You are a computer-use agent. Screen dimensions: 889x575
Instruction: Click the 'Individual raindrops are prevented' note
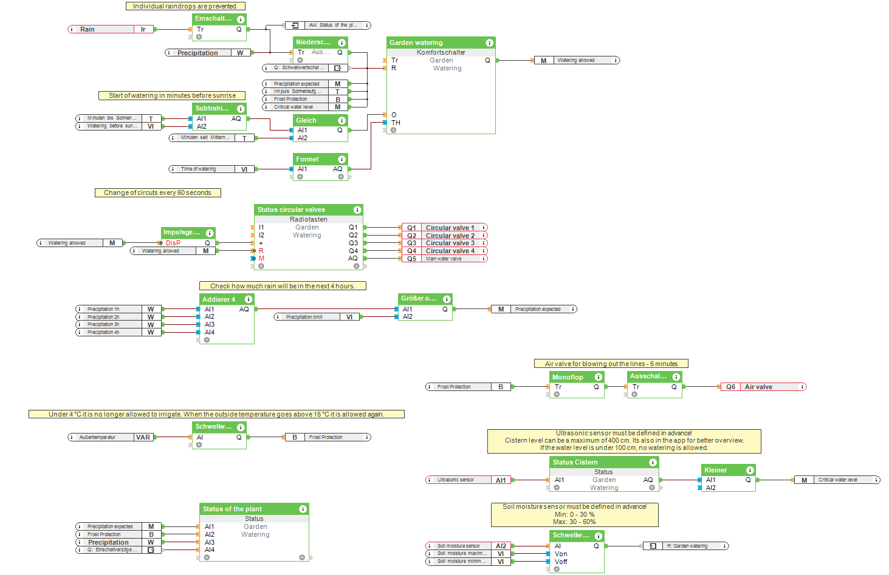[x=185, y=6]
